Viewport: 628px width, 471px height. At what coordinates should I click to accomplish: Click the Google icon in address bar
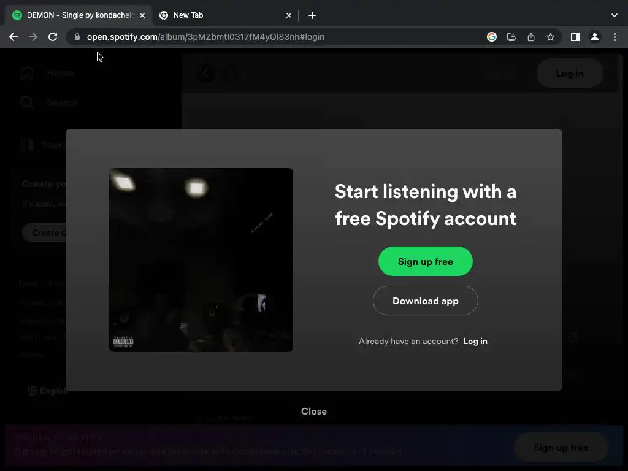point(492,37)
